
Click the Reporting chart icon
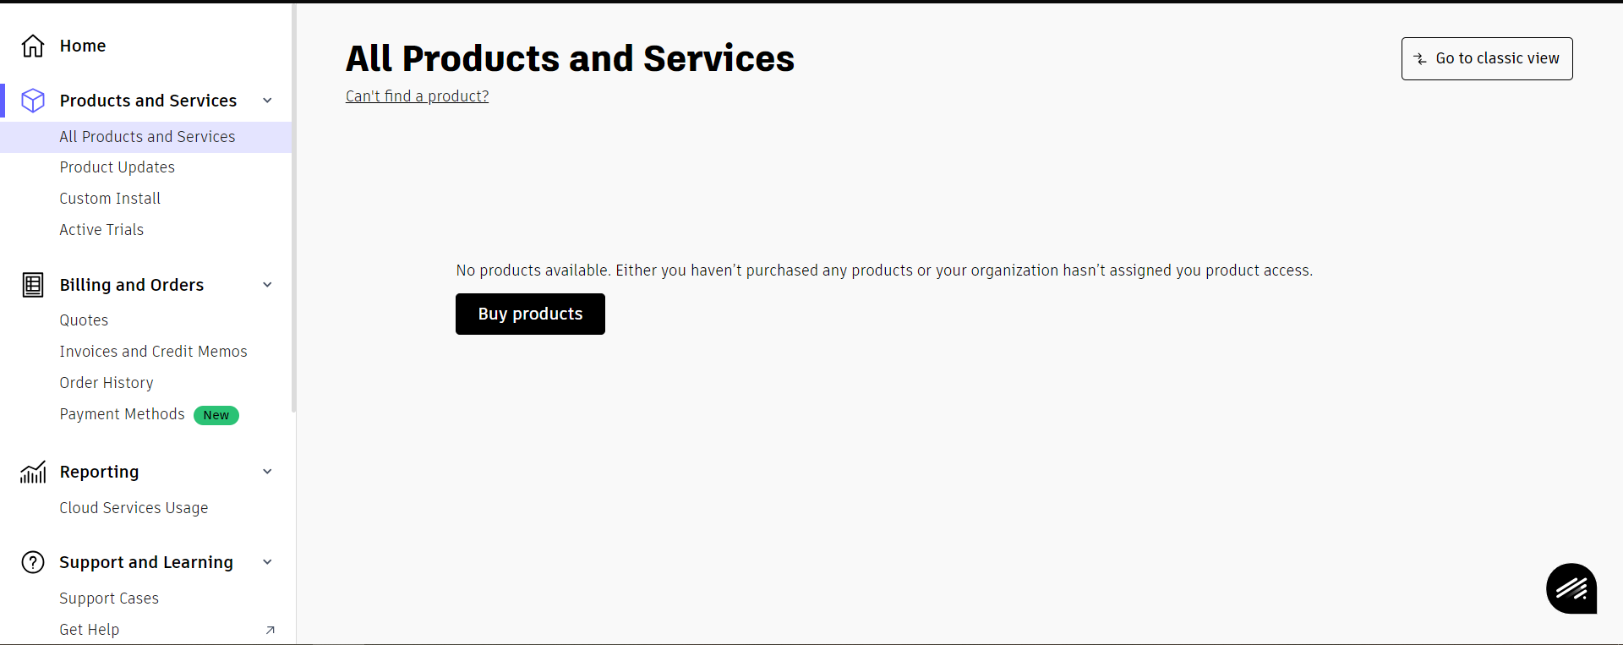click(33, 472)
